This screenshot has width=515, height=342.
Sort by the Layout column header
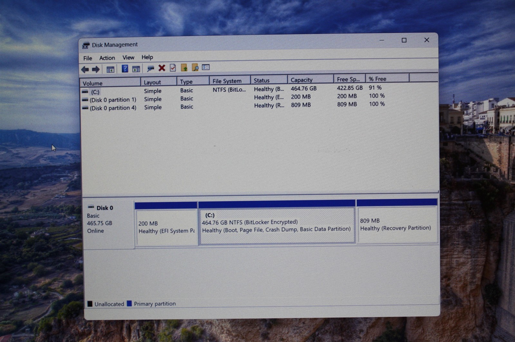(x=159, y=82)
